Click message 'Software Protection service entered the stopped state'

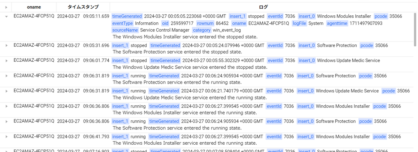tap(177, 52)
